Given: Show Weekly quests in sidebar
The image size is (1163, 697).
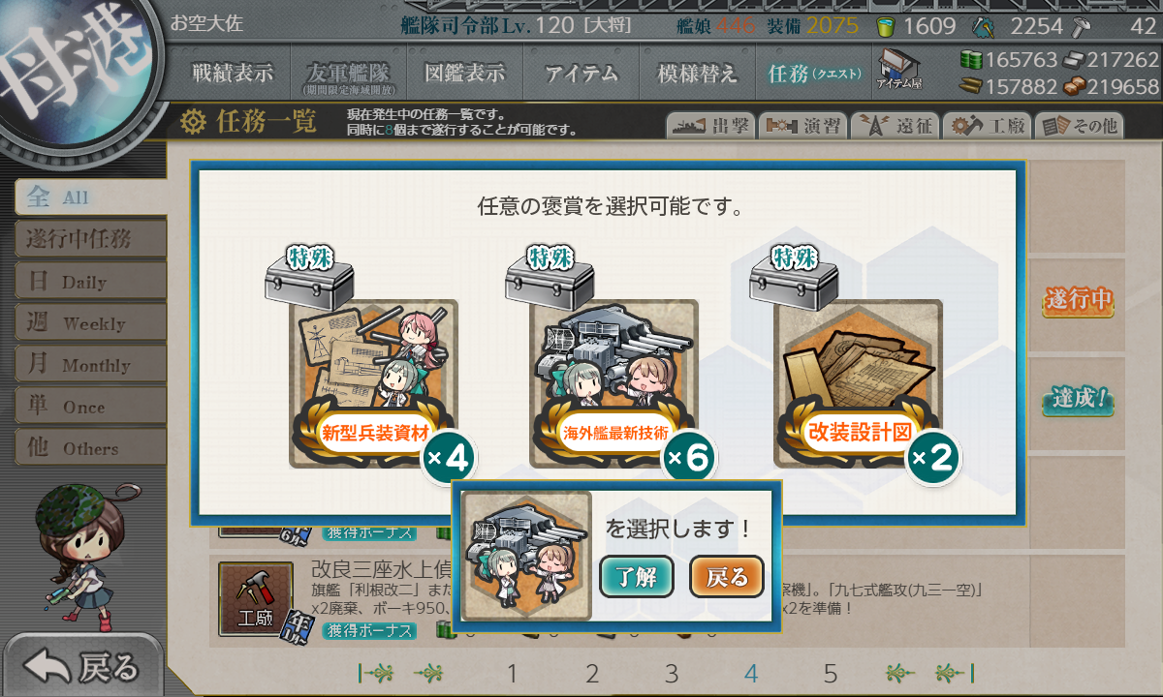Looking at the screenshot, I should (90, 323).
